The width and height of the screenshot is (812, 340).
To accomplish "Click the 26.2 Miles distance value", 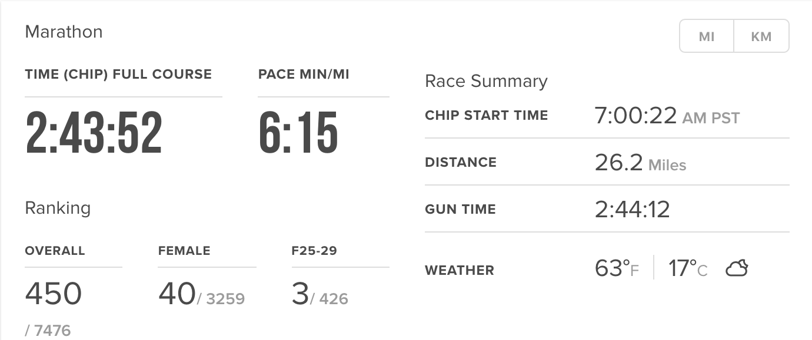I will (x=640, y=163).
